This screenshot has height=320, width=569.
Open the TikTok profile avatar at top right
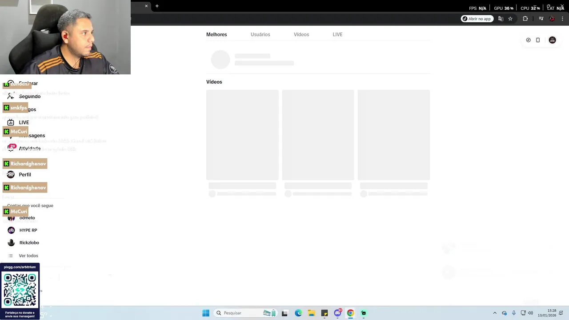tap(552, 40)
